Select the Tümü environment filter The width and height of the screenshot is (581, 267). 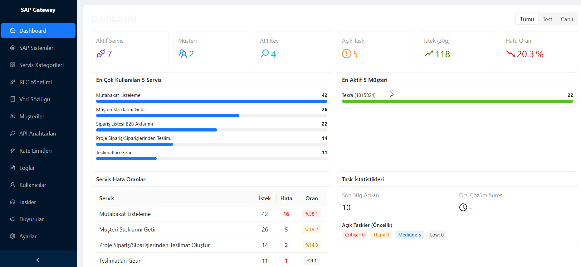(527, 19)
